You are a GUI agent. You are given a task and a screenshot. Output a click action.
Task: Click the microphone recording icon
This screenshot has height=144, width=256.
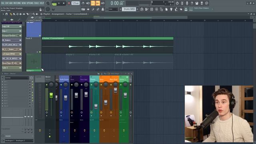click(187, 3)
